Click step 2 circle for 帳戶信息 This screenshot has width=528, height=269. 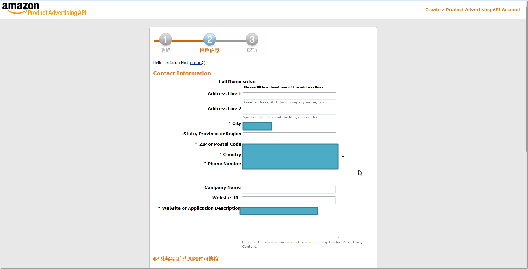[x=209, y=40]
